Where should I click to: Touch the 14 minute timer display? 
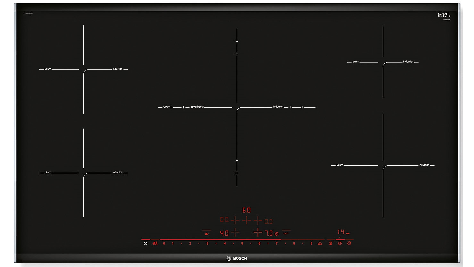[341, 232]
